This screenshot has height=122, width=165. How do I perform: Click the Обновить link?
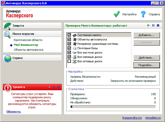click(x=14, y=112)
